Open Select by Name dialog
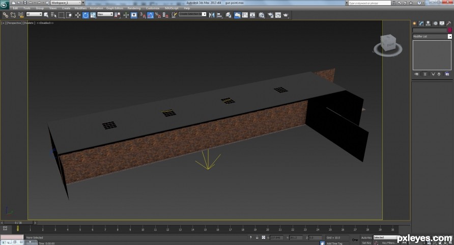Screen dimensions: 454x245 click(x=53, y=15)
